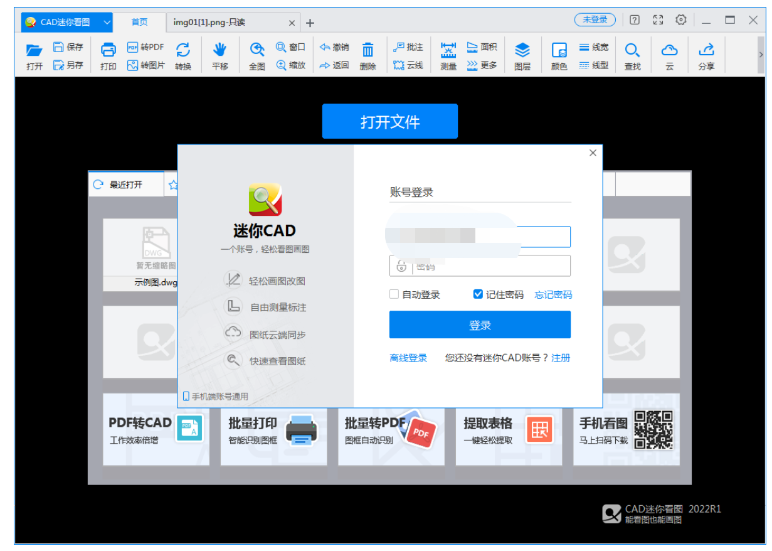The height and width of the screenshot is (551, 772).
Task: Expand the toolbar overflow arrow at right edge
Action: pyautogui.click(x=761, y=55)
